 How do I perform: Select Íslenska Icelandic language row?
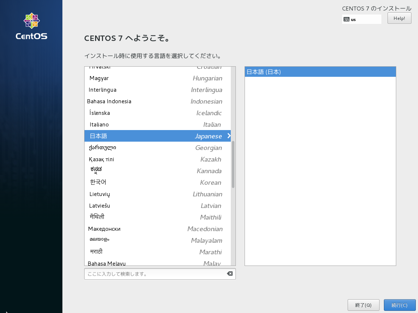click(157, 113)
